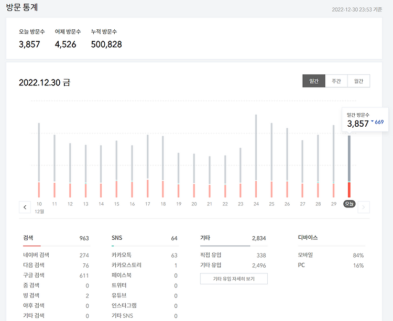Select the bar for day 21

210,177
